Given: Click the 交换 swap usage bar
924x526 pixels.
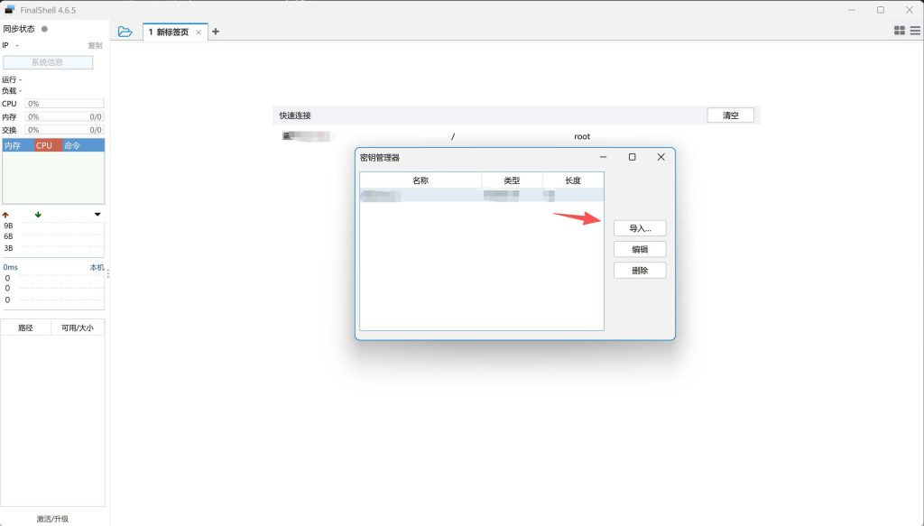Looking at the screenshot, I should [64, 130].
